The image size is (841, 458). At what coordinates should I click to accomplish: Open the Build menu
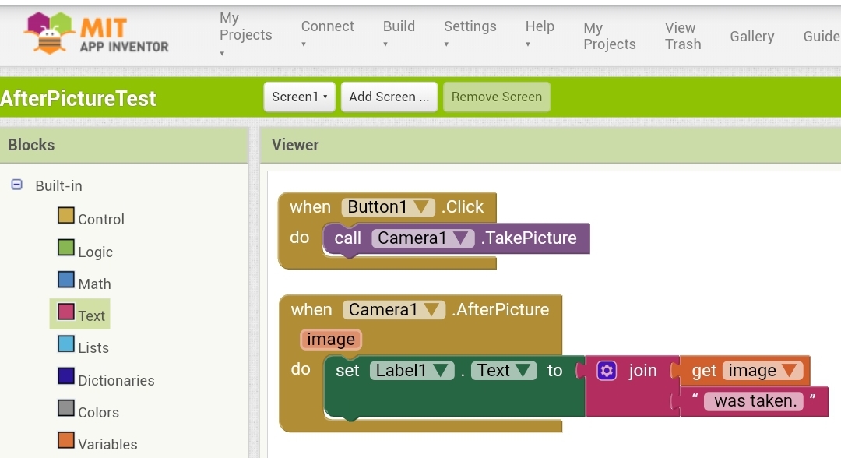coord(399,34)
